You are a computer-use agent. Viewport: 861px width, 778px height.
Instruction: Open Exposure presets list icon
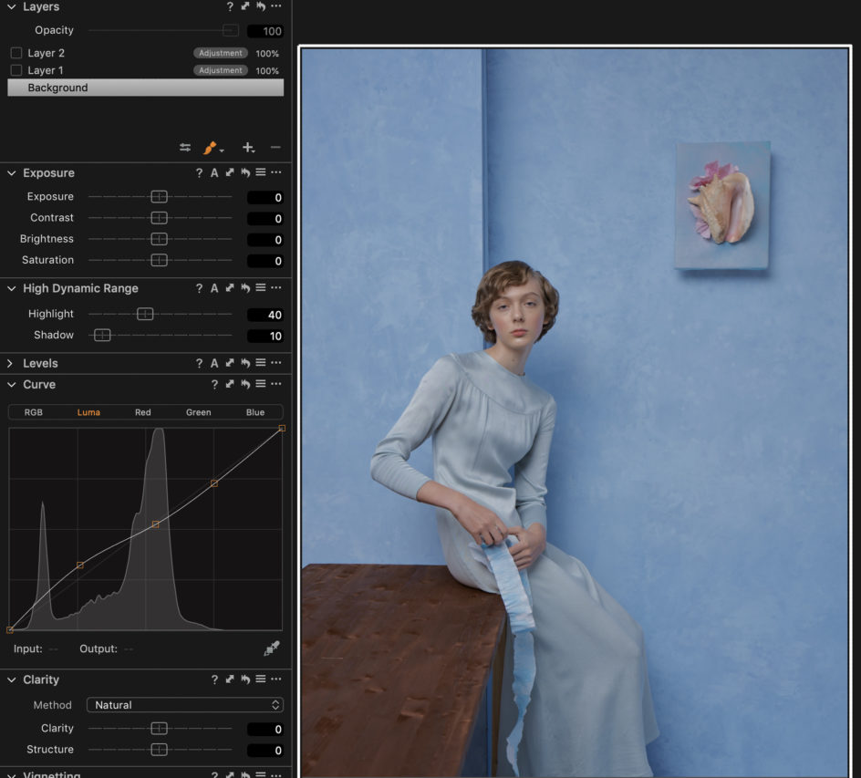[261, 172]
